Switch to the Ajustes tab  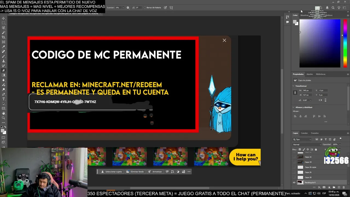point(310,74)
